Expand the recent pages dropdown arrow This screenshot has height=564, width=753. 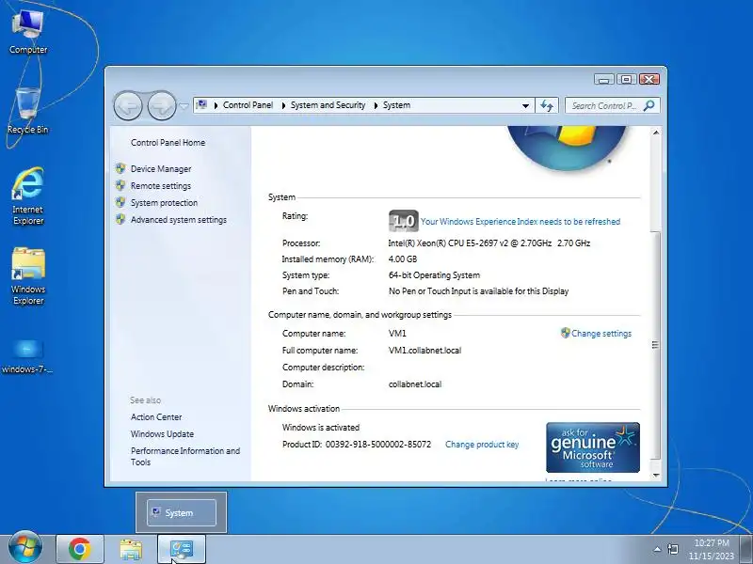[x=184, y=105]
